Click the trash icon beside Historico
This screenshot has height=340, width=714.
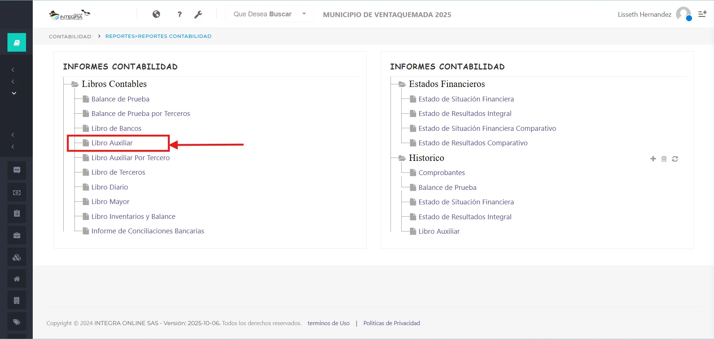pos(664,159)
